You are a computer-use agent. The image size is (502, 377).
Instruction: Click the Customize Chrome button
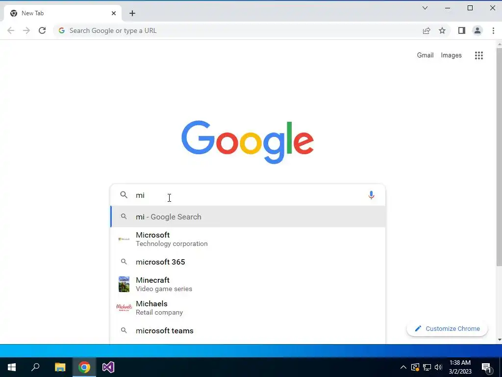pyautogui.click(x=447, y=328)
